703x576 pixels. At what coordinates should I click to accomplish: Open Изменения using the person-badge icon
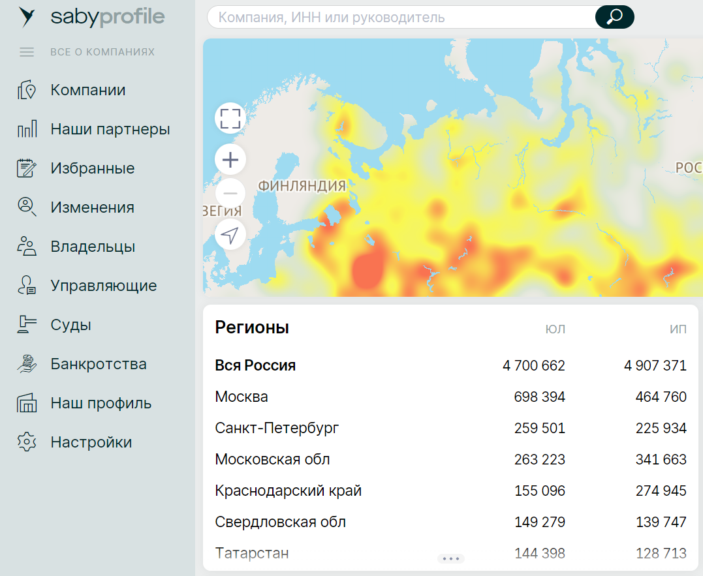pos(26,207)
